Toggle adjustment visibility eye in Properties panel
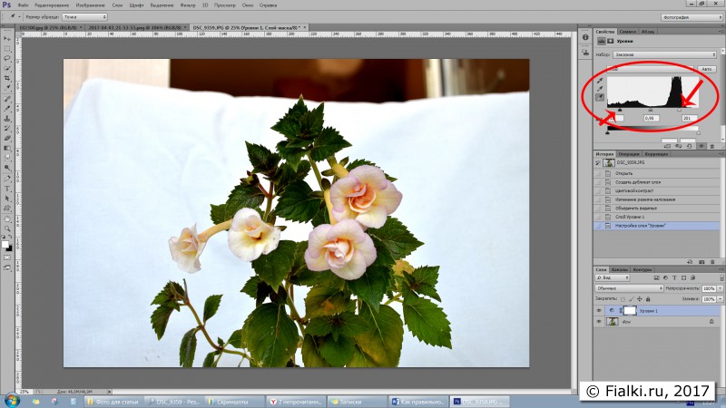Screen dimensions: 726x408 click(x=700, y=144)
